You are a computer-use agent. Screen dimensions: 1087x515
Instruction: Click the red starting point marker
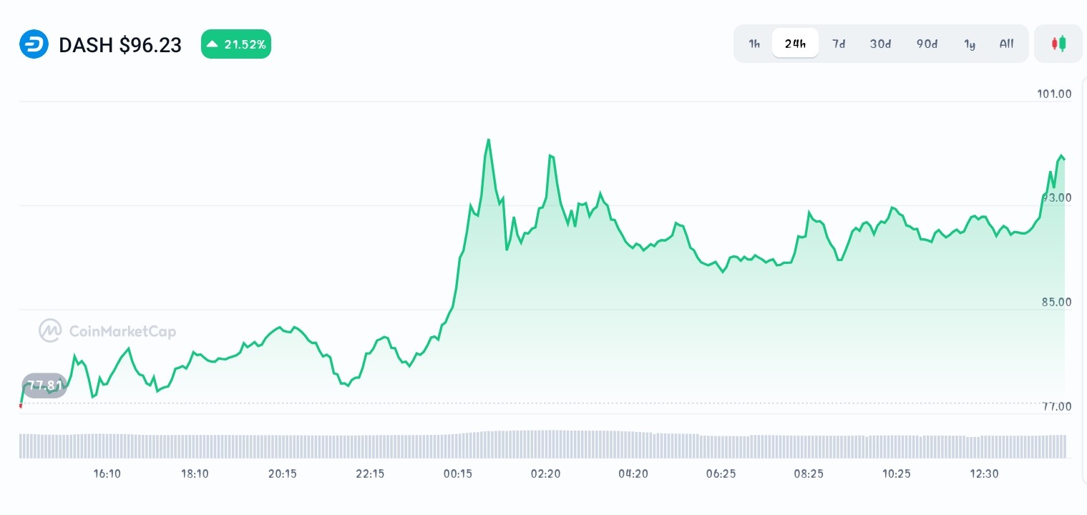pos(21,406)
